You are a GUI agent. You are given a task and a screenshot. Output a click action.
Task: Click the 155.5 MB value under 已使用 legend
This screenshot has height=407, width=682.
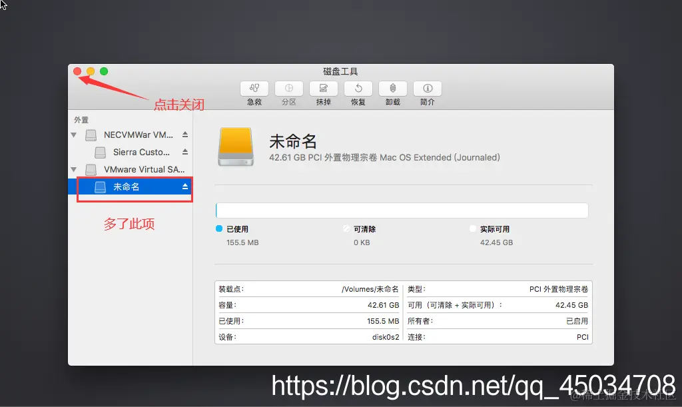pos(242,242)
